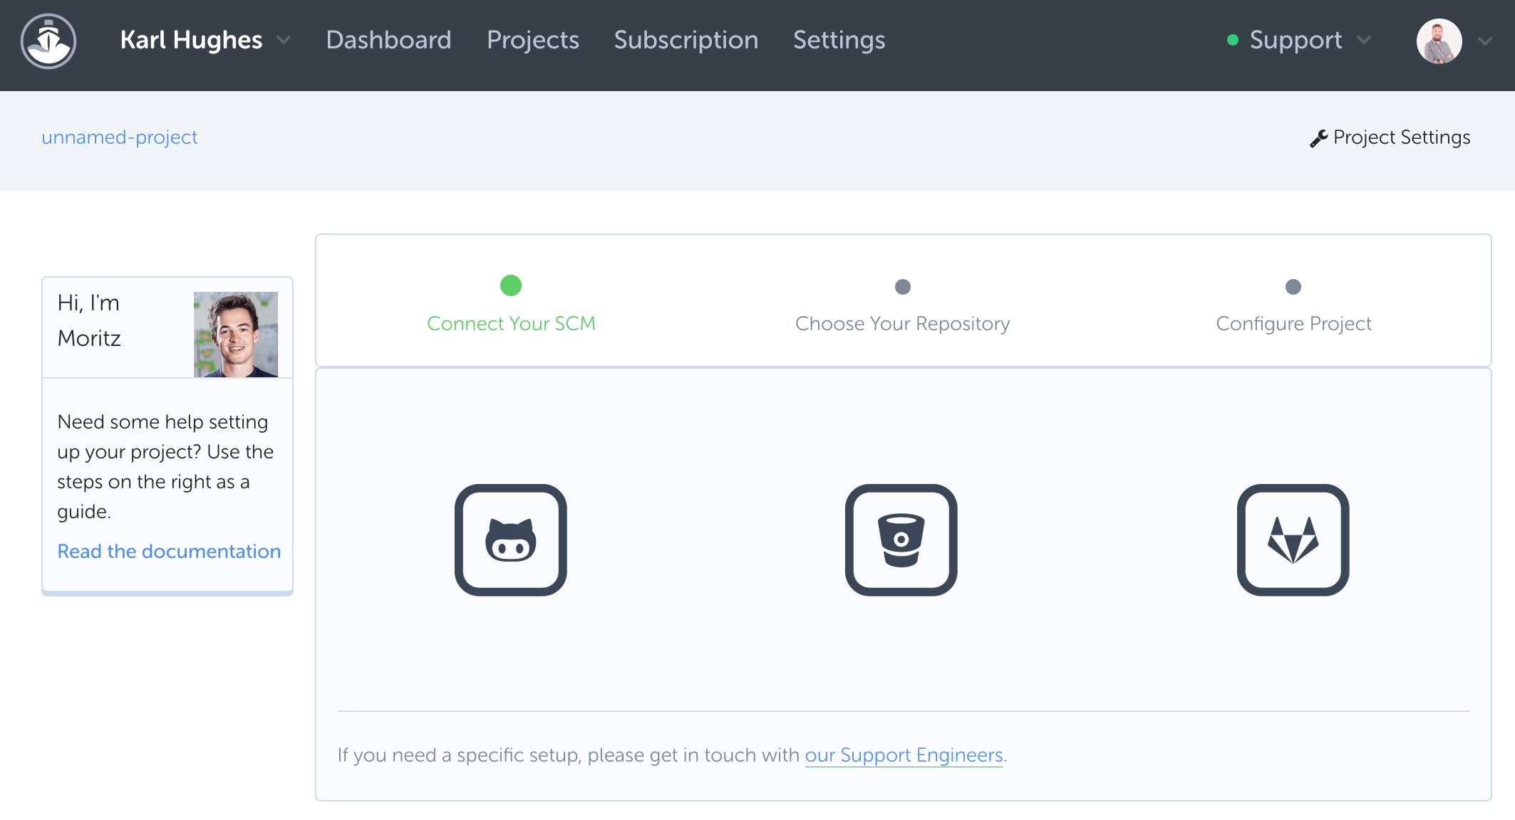Viewport: 1515px width, 820px height.
Task: Select the Karl Hughes organization name
Action: 191,40
